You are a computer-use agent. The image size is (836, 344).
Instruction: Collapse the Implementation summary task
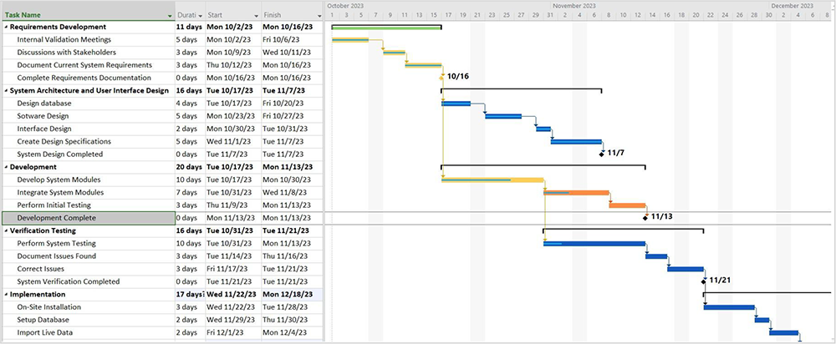click(x=6, y=294)
